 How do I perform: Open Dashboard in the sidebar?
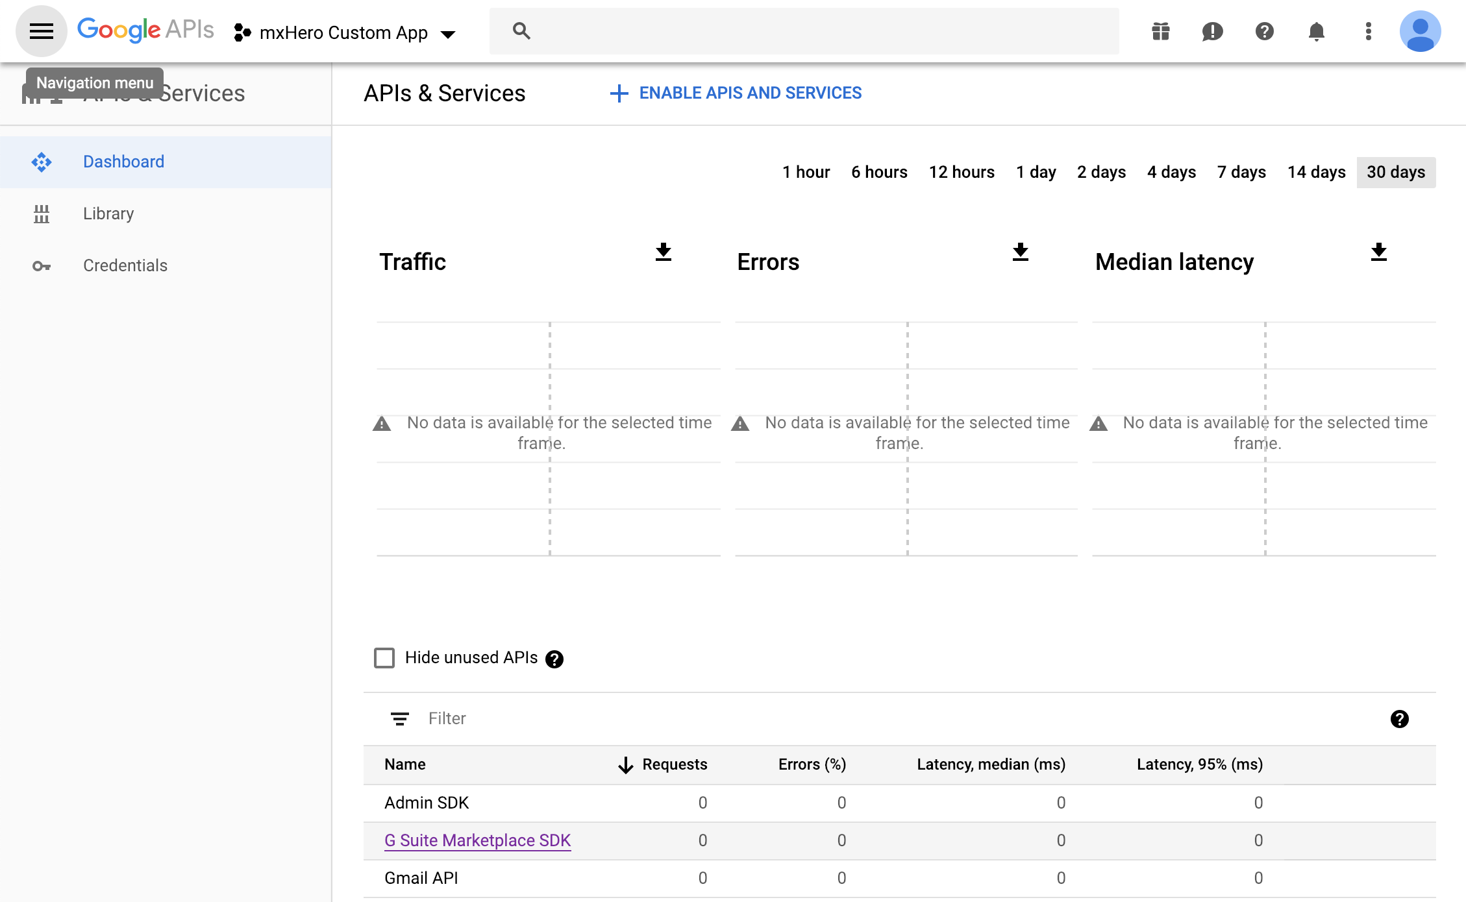pos(166,162)
